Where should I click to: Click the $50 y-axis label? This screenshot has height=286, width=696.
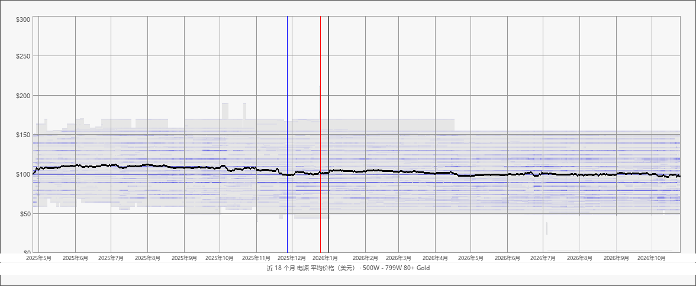pyautogui.click(x=24, y=214)
